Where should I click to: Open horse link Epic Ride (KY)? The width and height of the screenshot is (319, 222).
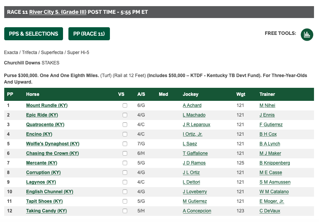[x=42, y=115]
